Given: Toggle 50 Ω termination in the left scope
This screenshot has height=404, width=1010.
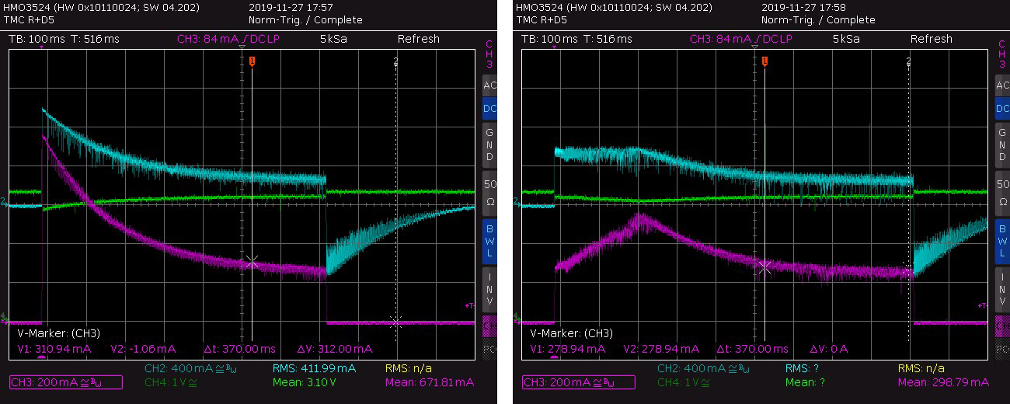Looking at the screenshot, I should 489,192.
